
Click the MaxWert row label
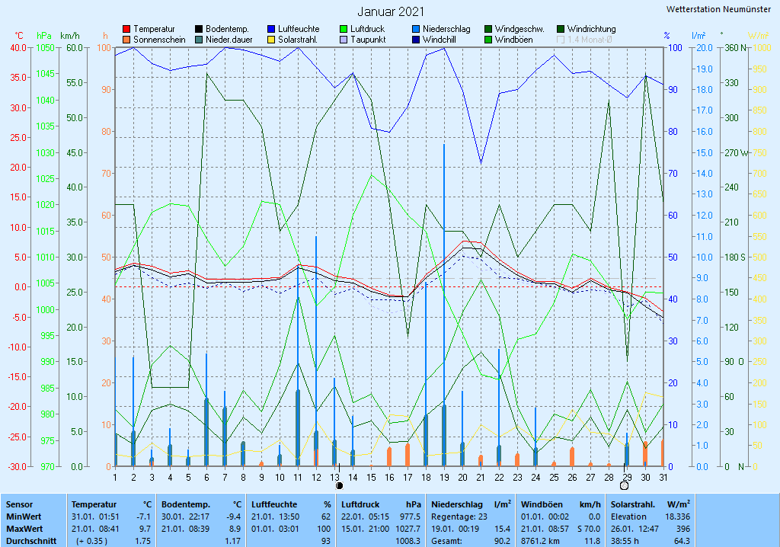click(24, 529)
